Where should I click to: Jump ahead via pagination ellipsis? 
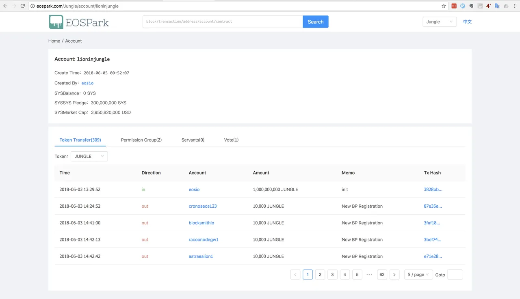(369, 275)
